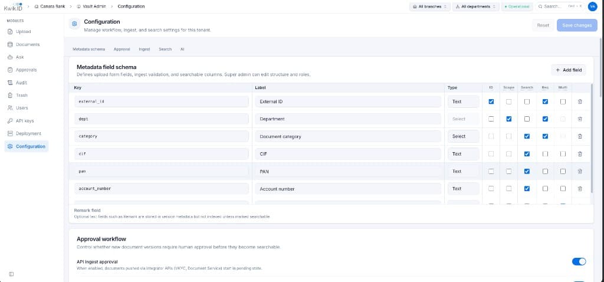
Task: Toggle Multi checkbox for account_number
Action: tap(563, 189)
